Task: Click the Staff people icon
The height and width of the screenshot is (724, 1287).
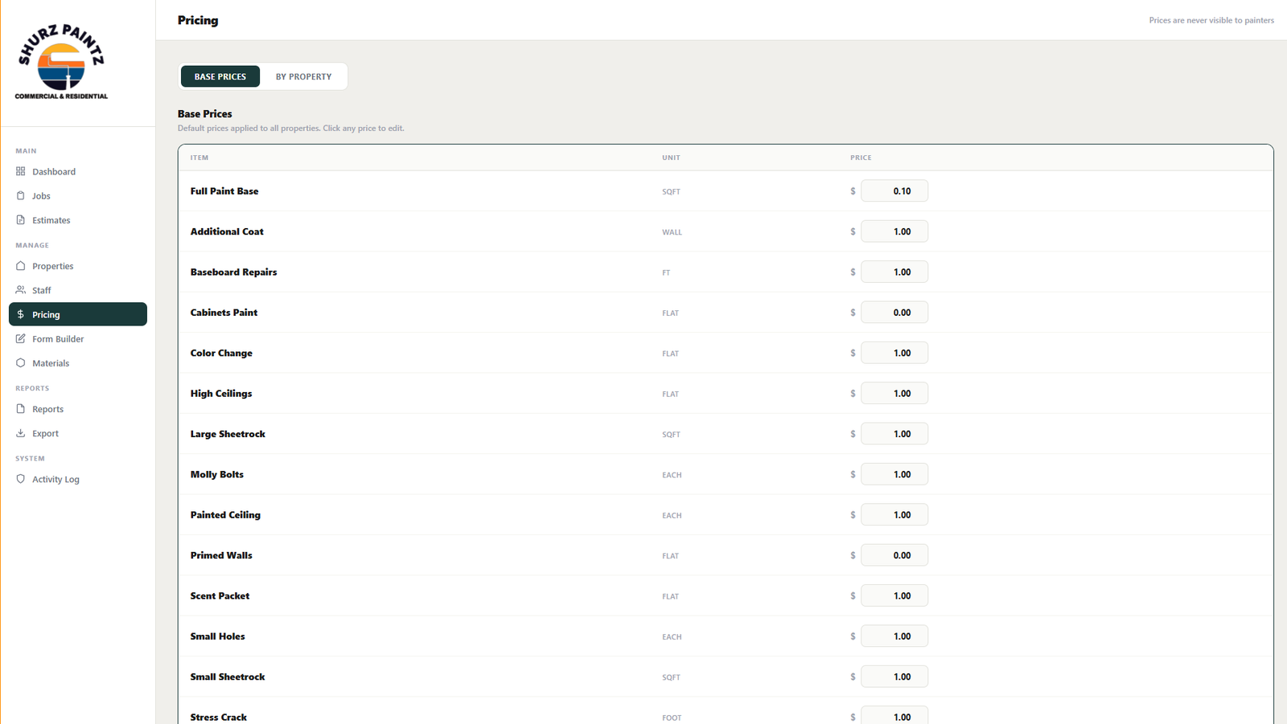Action: pyautogui.click(x=21, y=289)
